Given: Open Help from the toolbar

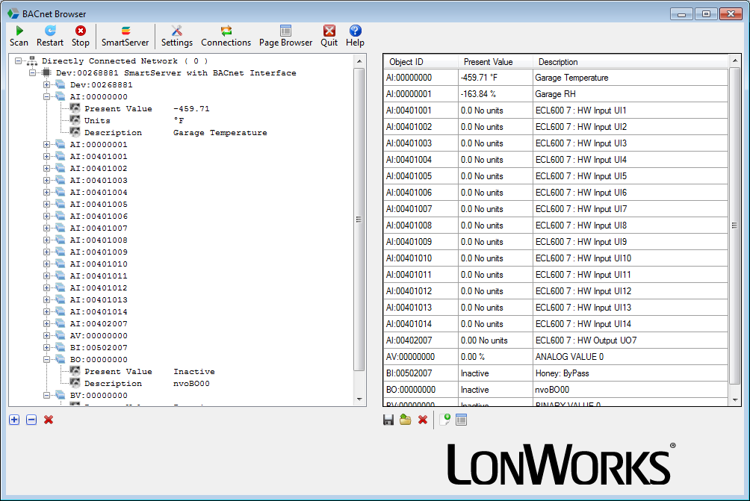Looking at the screenshot, I should tap(355, 37).
